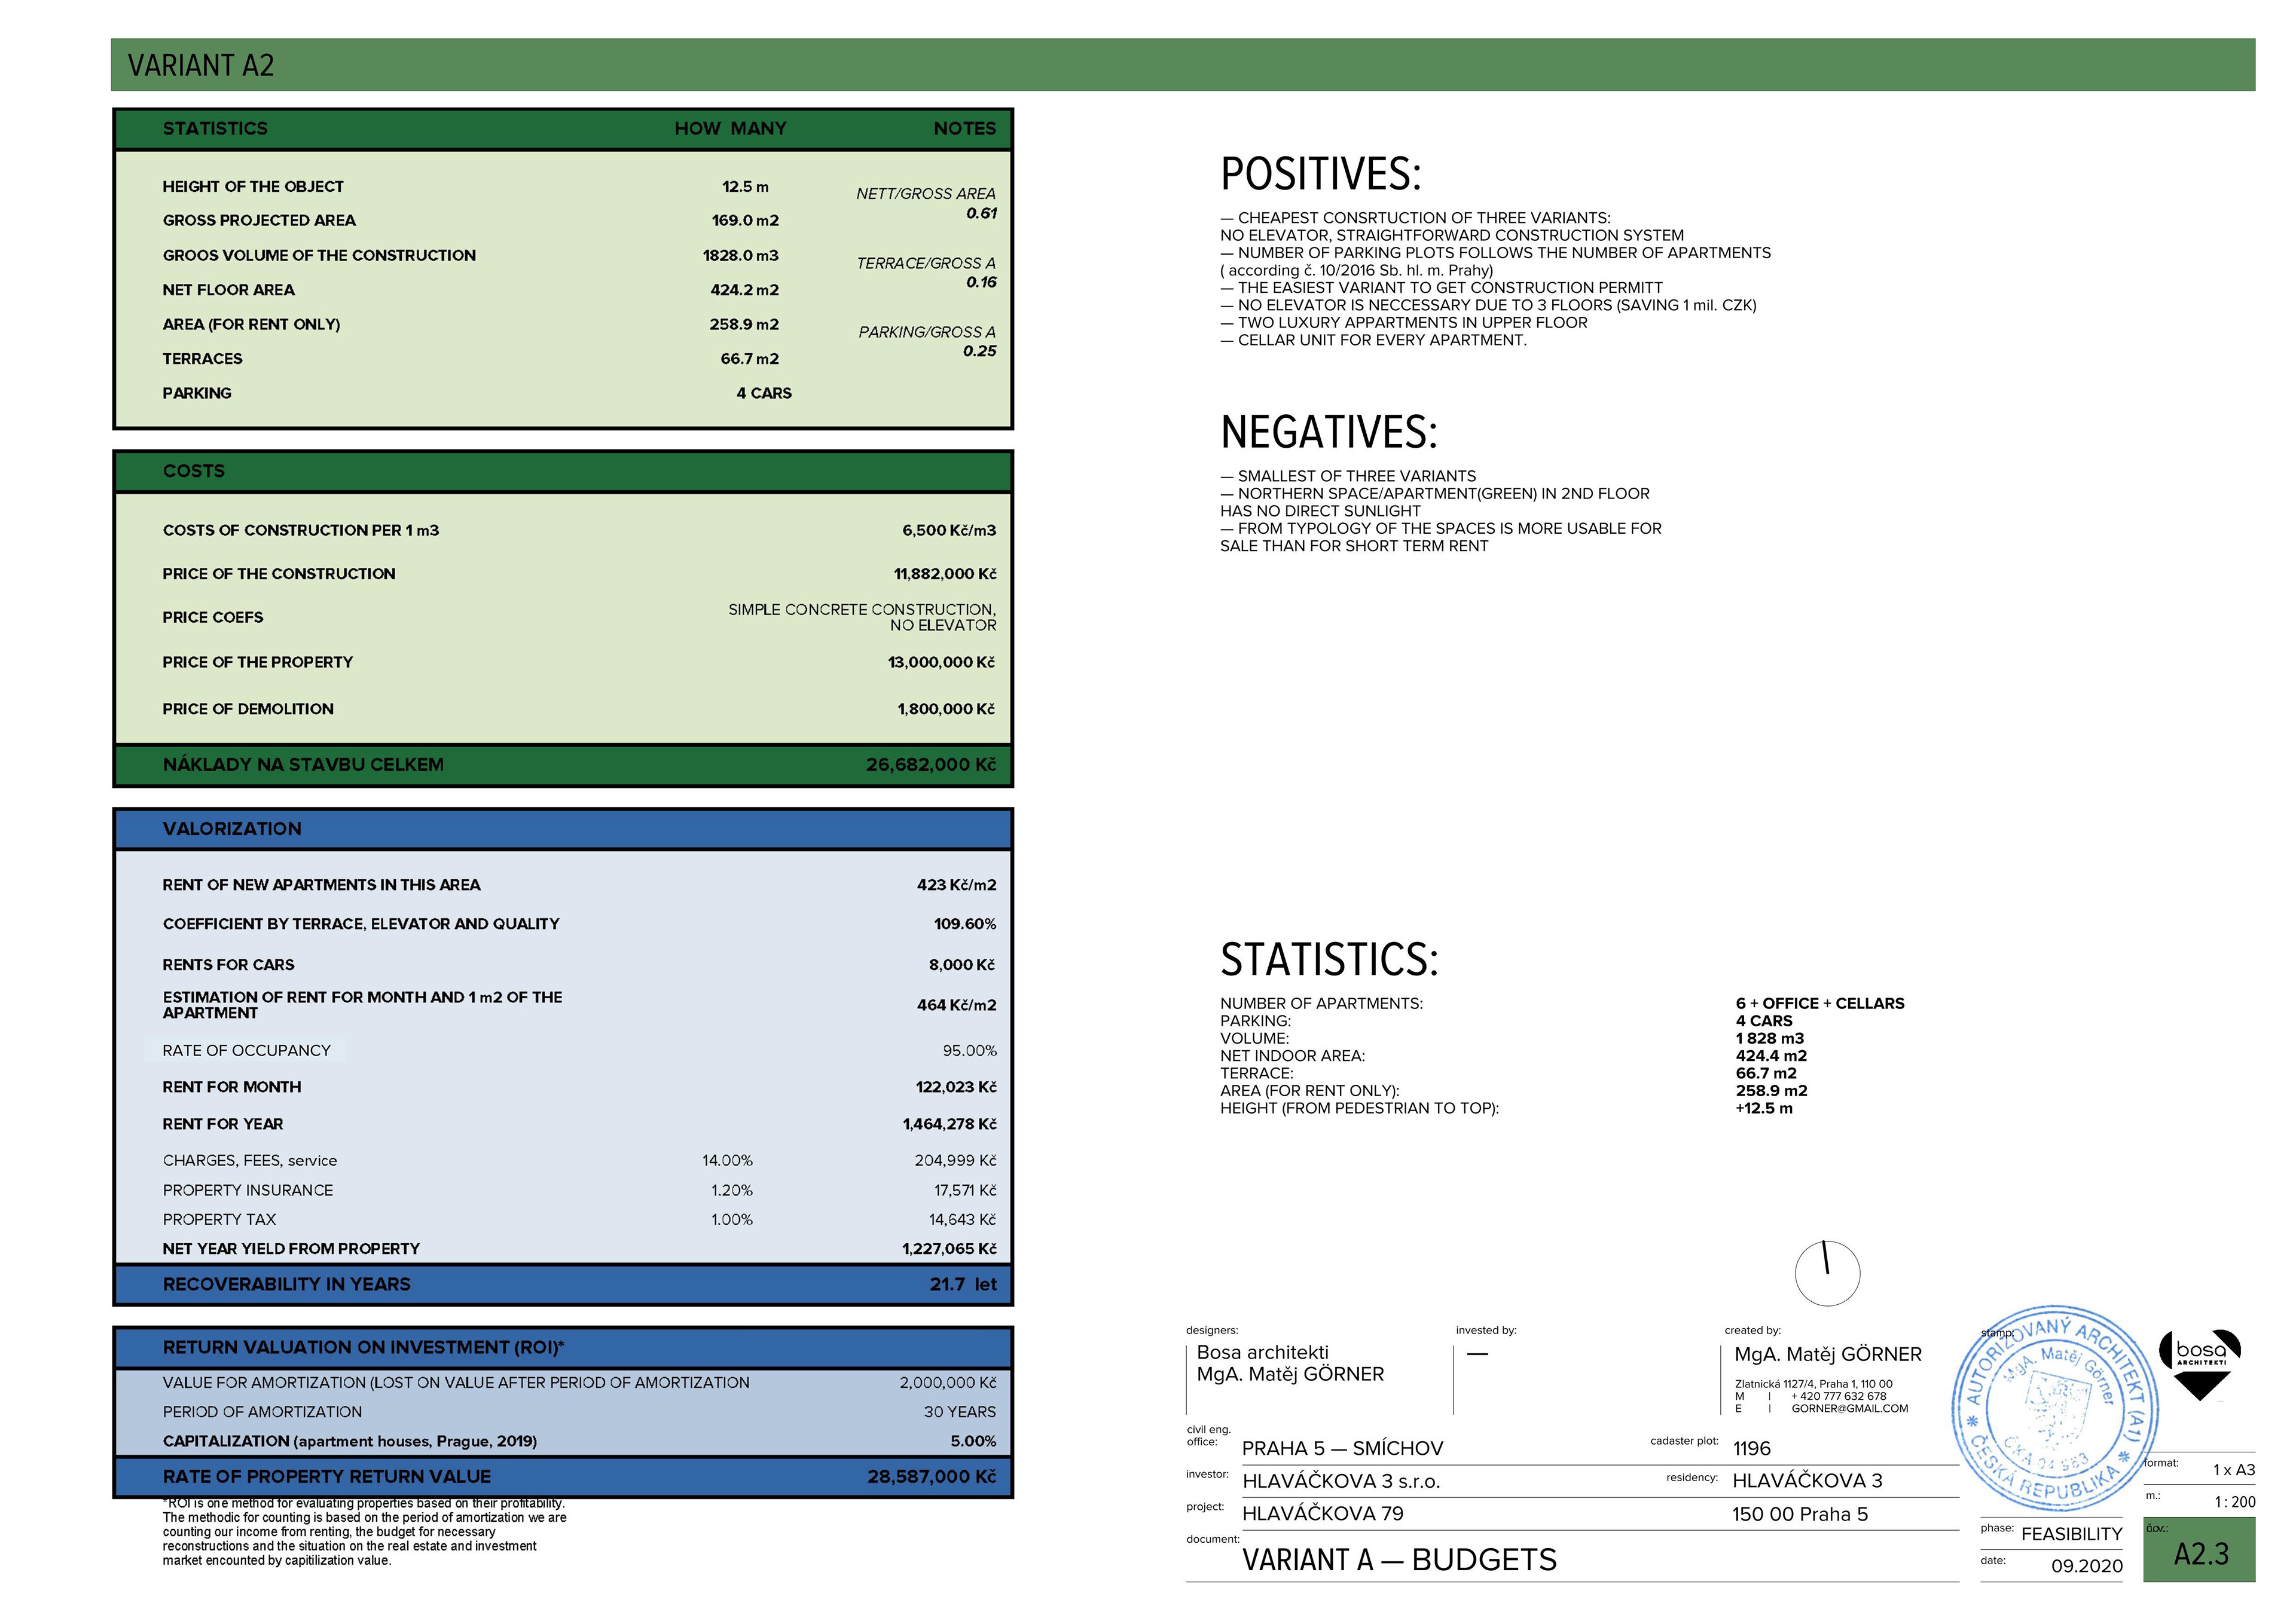Select PRAHA 5 — SMÍCHOV office field

click(x=1342, y=1448)
